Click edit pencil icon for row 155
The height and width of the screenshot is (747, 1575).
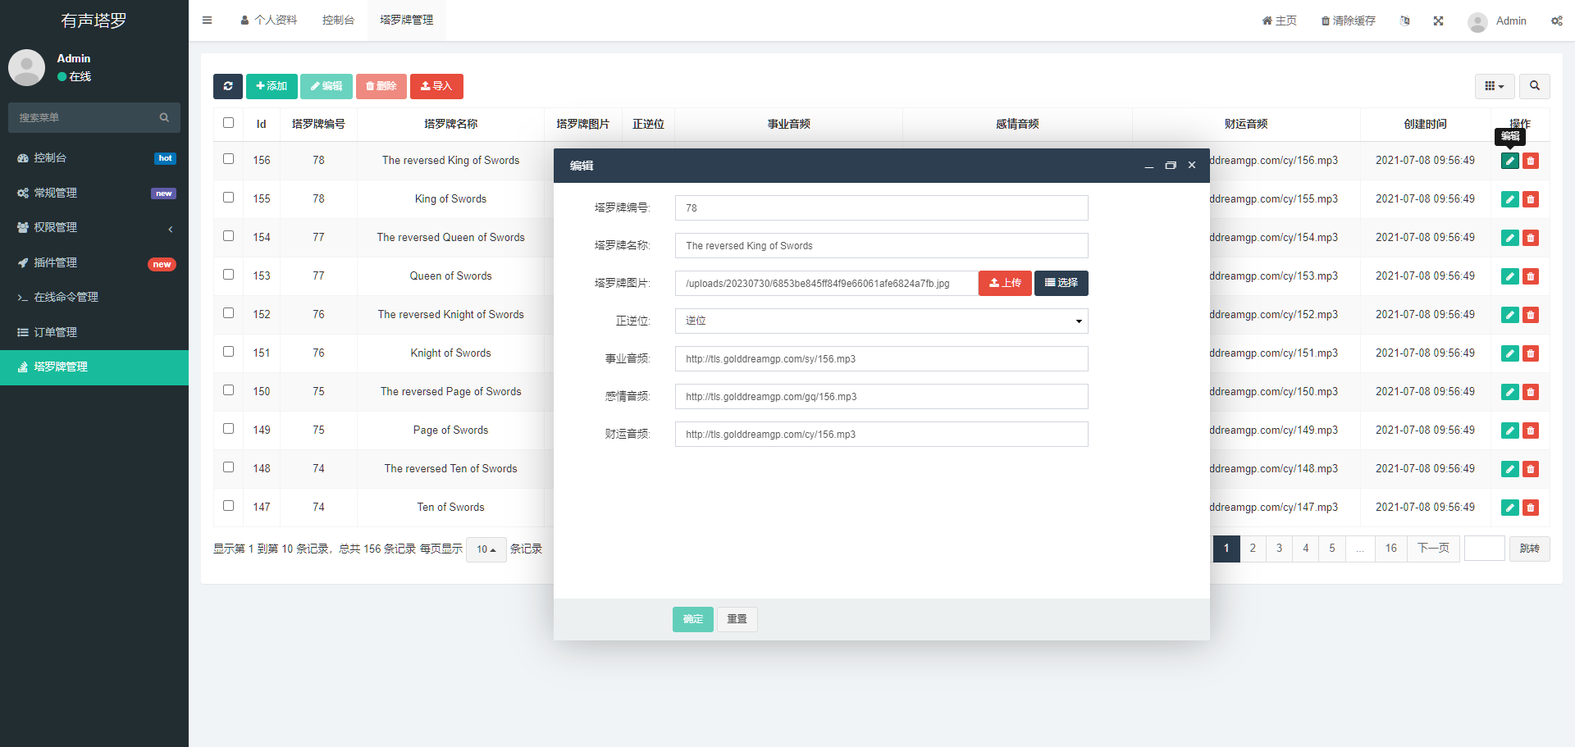[1509, 199]
